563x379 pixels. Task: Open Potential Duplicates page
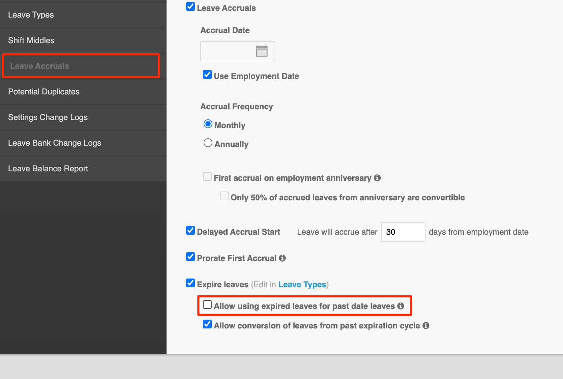[x=44, y=92]
